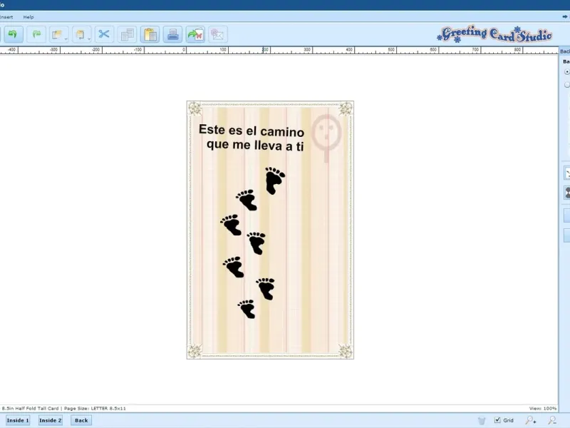Send the card by email icon
The image size is (570, 428).
click(218, 34)
